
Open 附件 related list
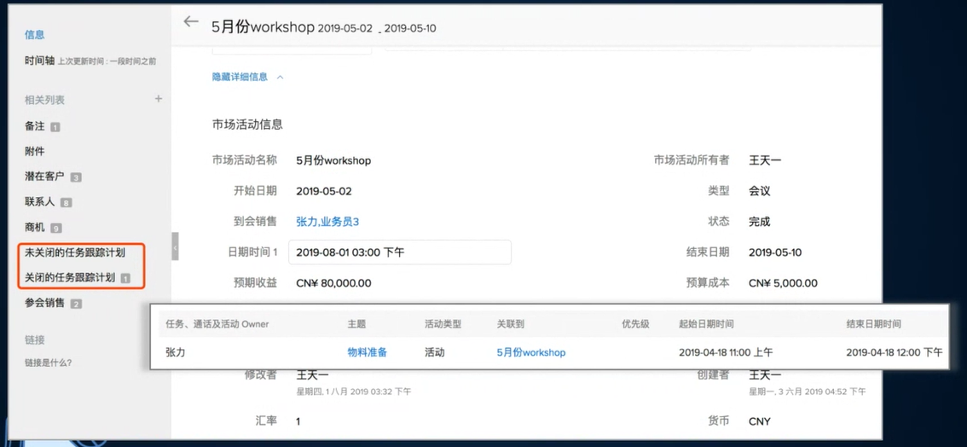tap(35, 151)
